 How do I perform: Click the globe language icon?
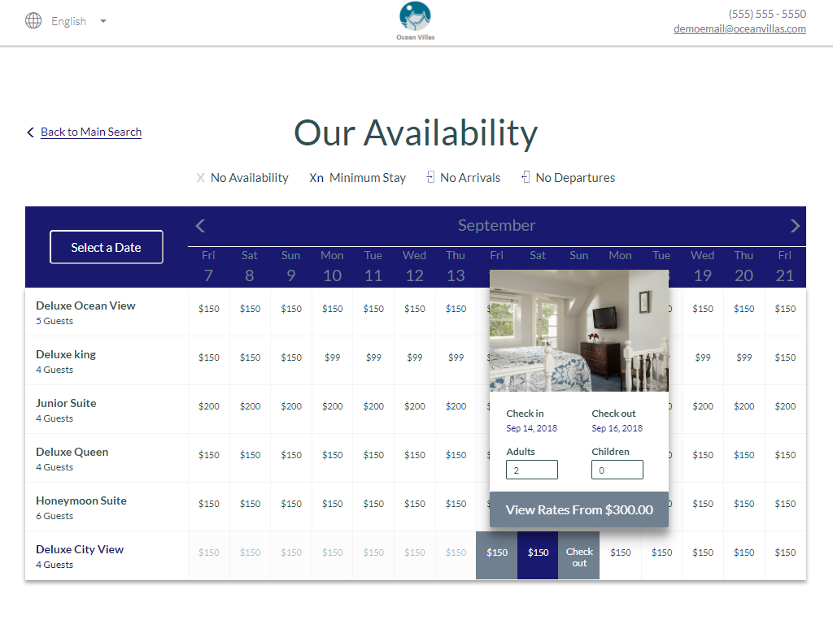point(33,20)
